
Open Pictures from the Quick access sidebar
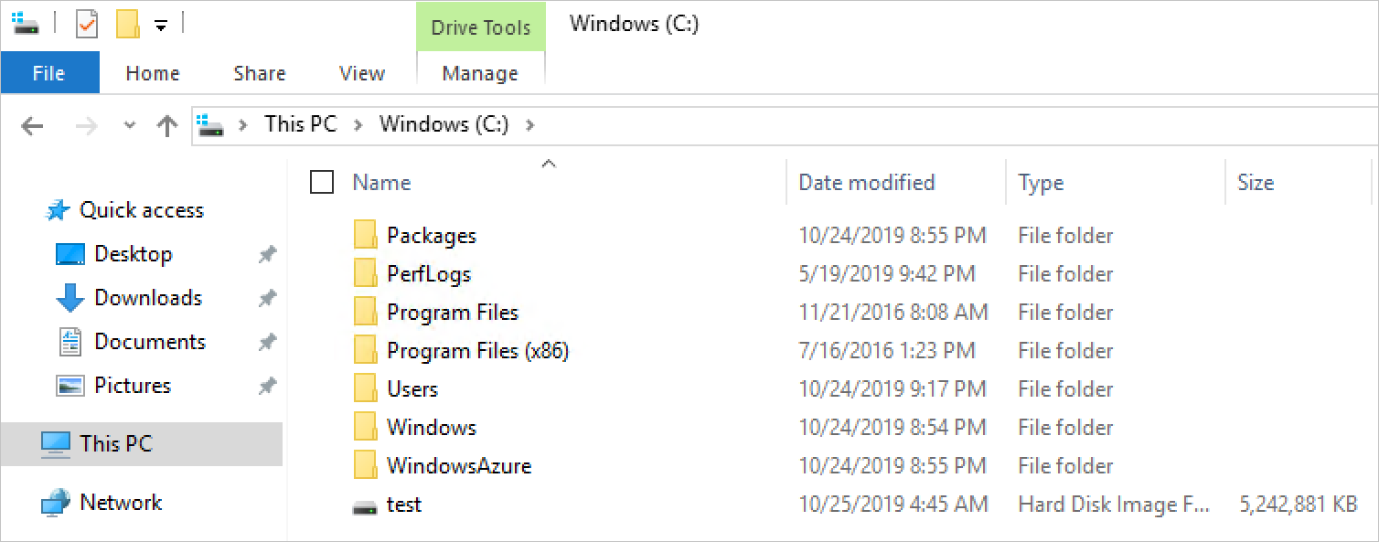click(134, 385)
